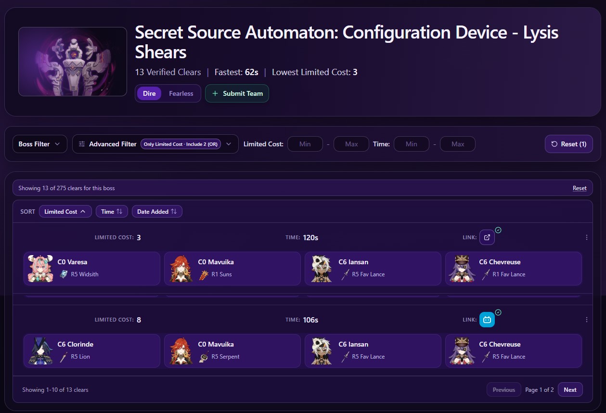Click the 'C6 Clorinde' name text
Image resolution: width=606 pixels, height=413 pixels.
point(76,345)
